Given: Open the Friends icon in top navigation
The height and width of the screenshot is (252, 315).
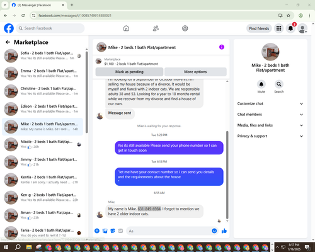Looking at the screenshot, I should point(156,28).
